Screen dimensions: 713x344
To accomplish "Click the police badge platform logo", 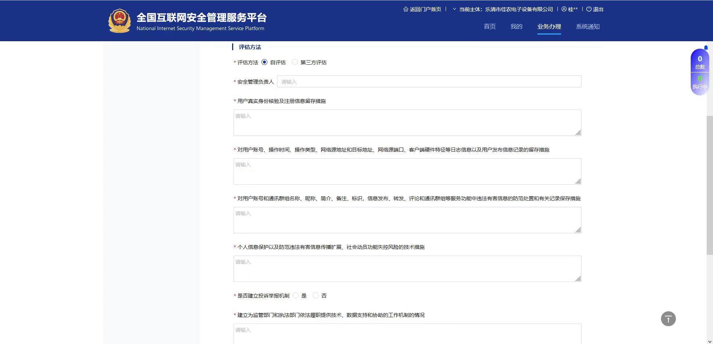I will coord(119,21).
